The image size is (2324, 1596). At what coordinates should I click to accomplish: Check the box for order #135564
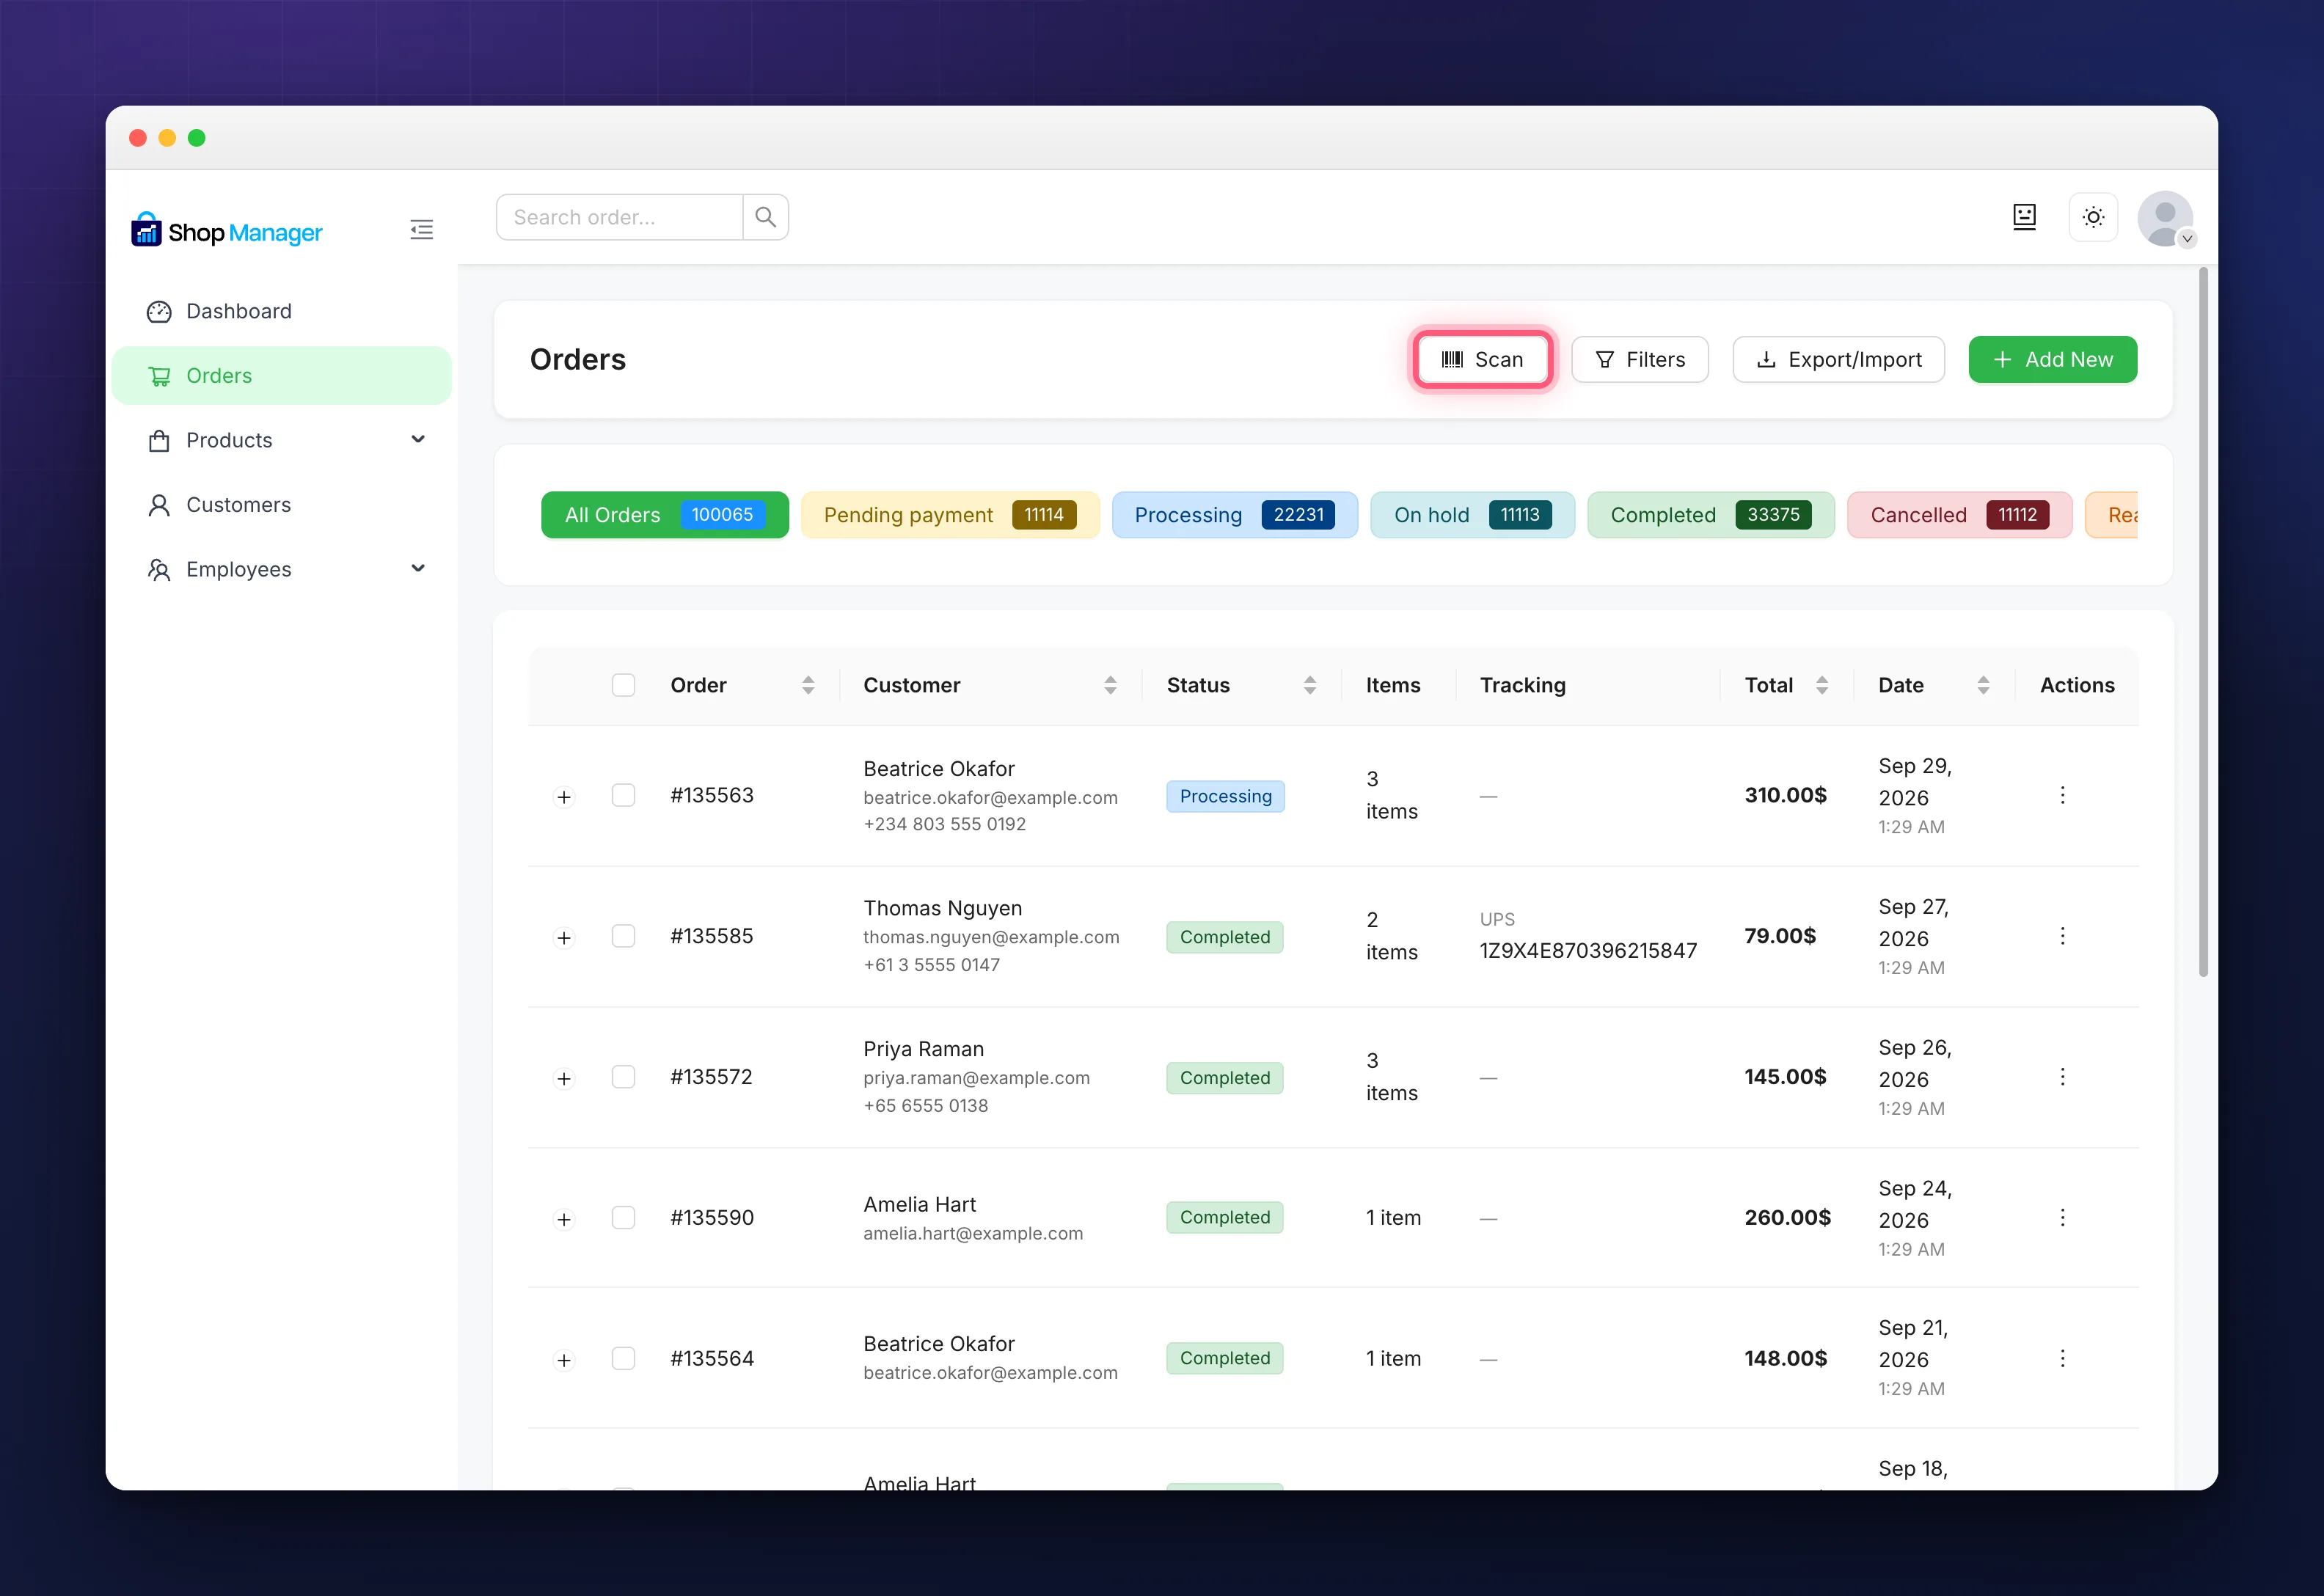pos(623,1358)
